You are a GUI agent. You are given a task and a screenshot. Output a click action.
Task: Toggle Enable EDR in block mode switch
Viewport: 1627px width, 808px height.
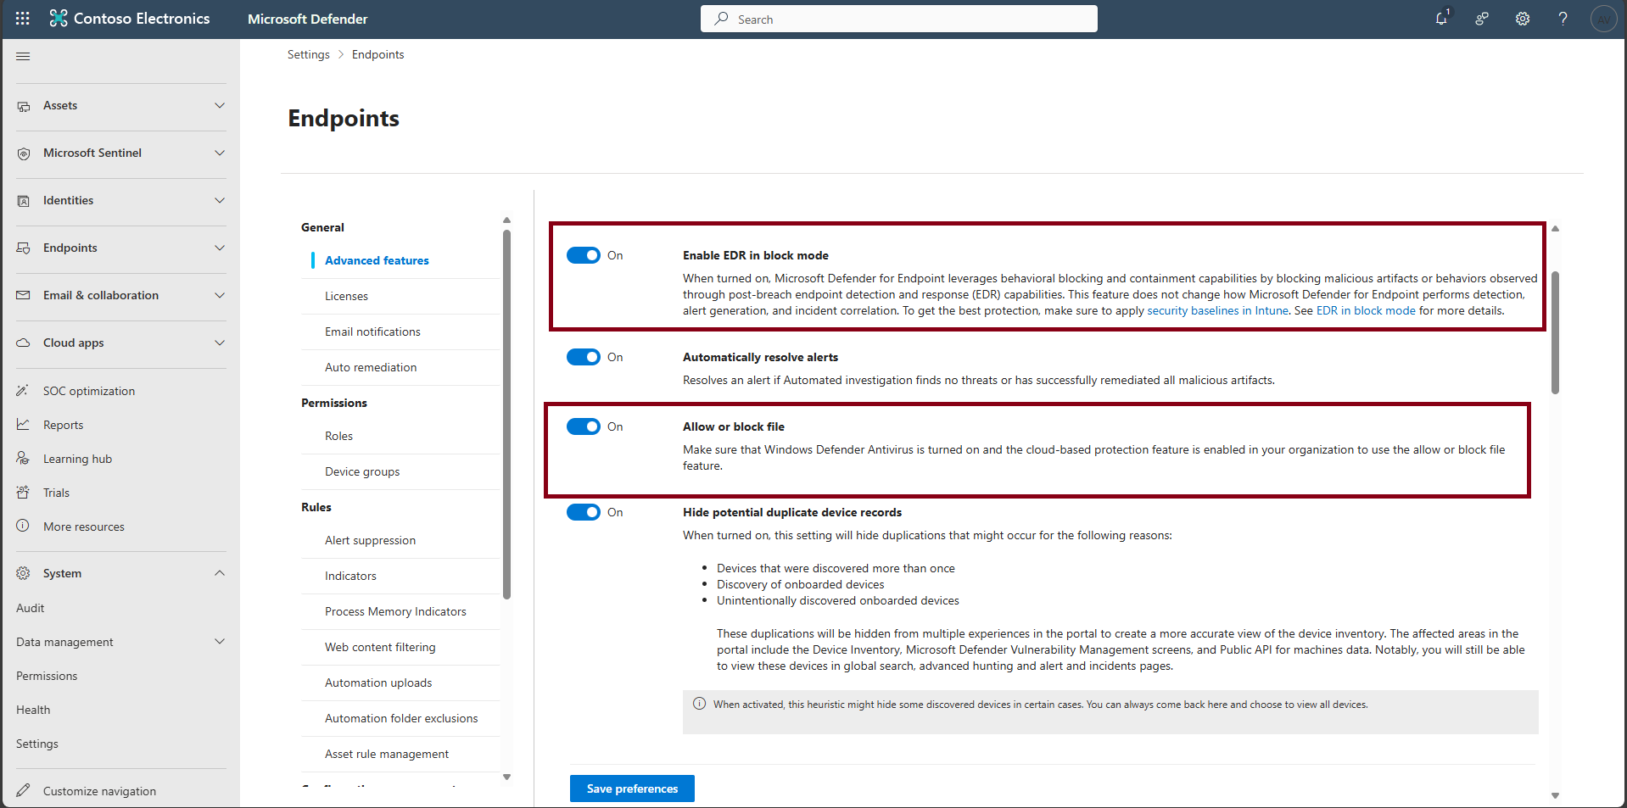click(584, 255)
